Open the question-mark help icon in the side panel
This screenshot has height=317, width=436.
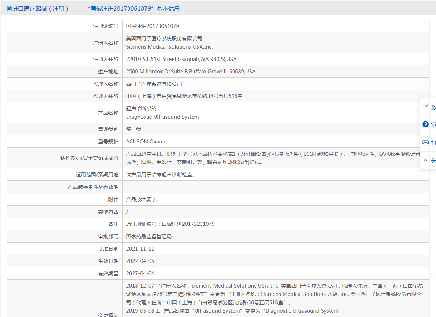click(425, 125)
